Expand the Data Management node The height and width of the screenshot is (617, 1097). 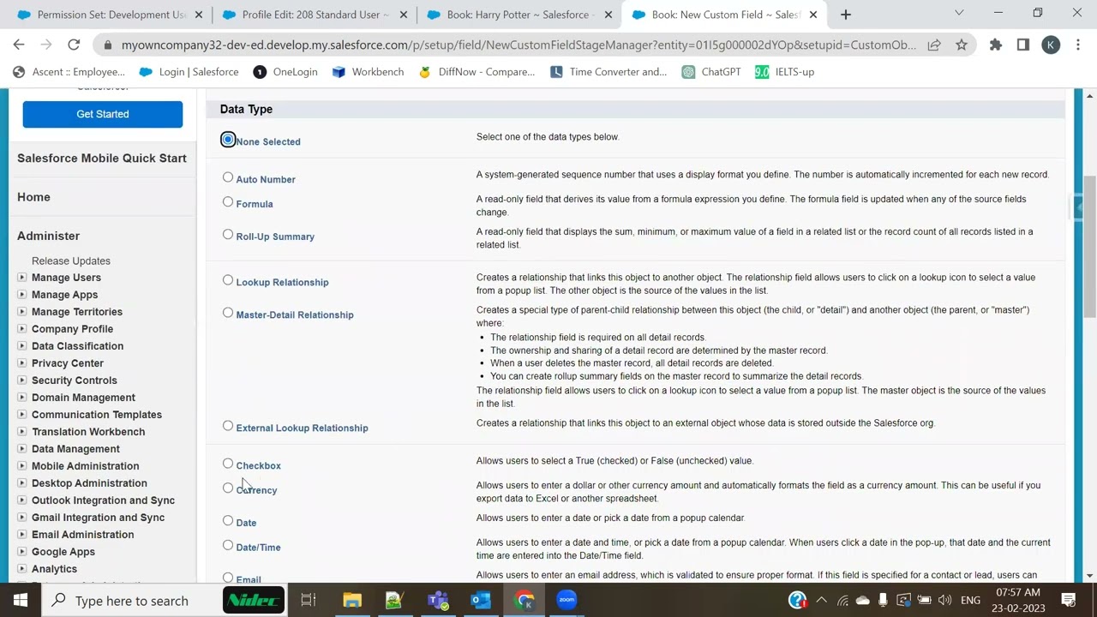click(22, 449)
